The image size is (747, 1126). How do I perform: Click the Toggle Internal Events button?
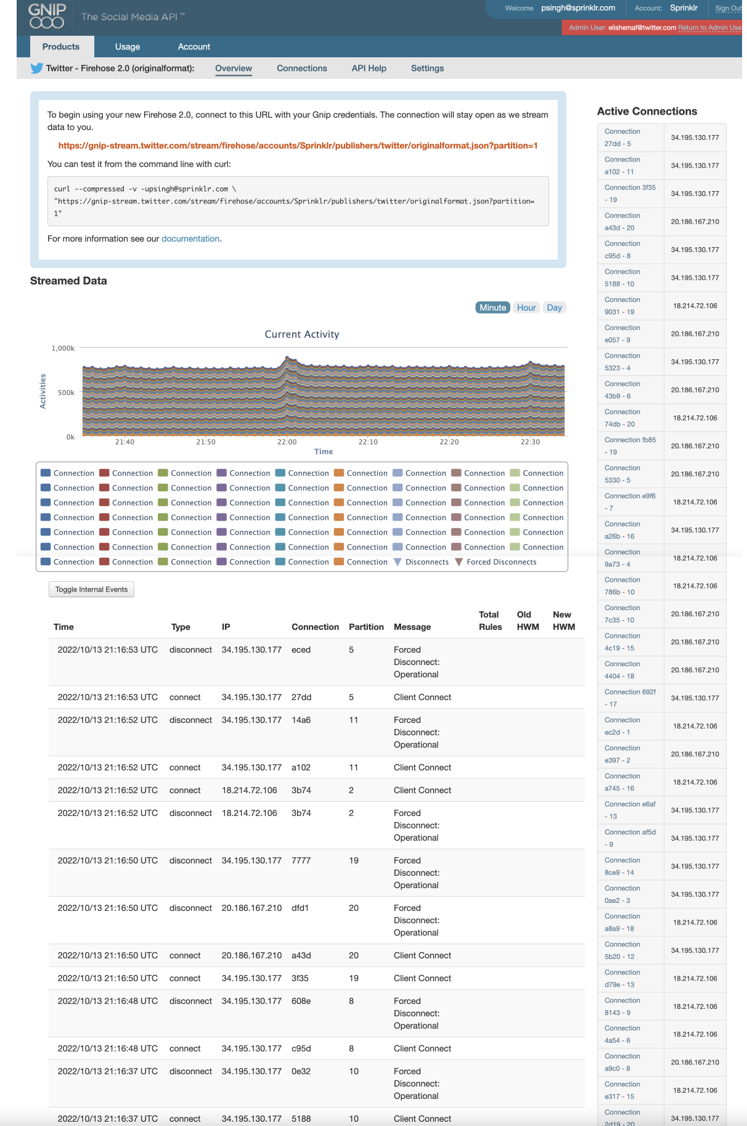pyautogui.click(x=92, y=590)
